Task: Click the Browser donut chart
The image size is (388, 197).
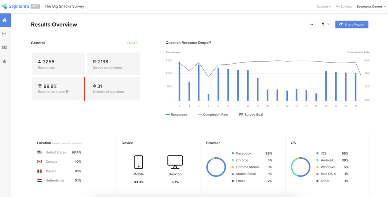Action: [x=216, y=167]
